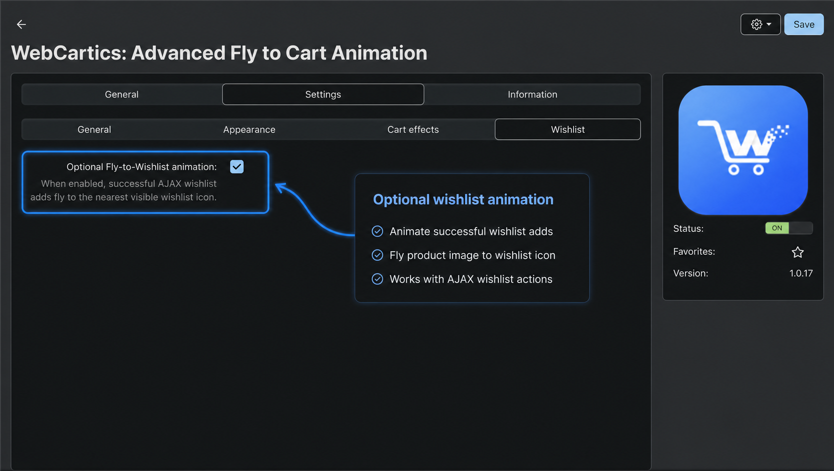
Task: Toggle the add-on Status ON switch
Action: (x=788, y=228)
